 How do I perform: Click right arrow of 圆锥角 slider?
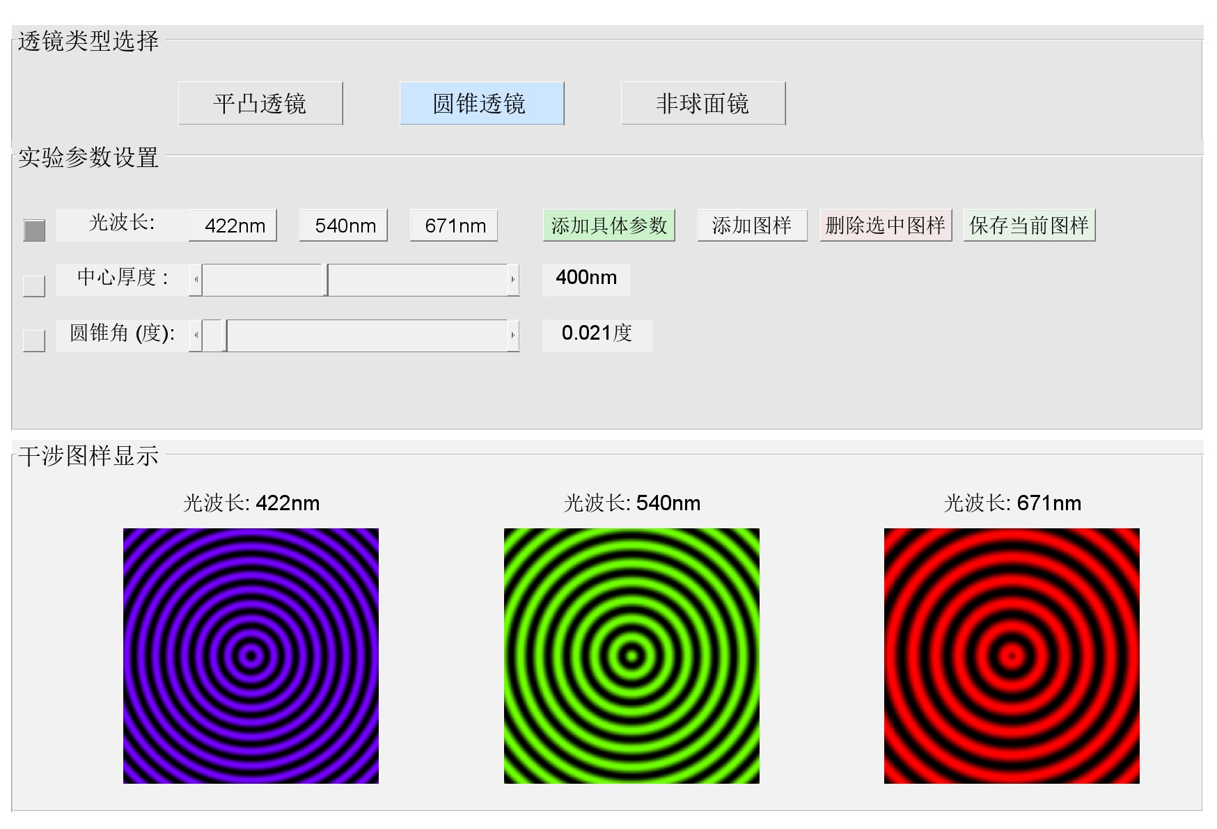pos(513,335)
